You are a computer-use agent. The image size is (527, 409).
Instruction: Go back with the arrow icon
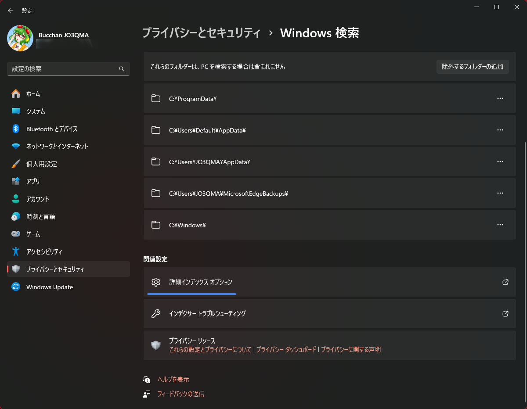coord(11,11)
